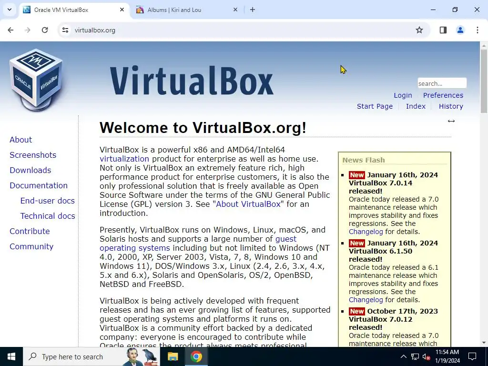
Task: Open About in the sidebar
Action: (x=21, y=140)
